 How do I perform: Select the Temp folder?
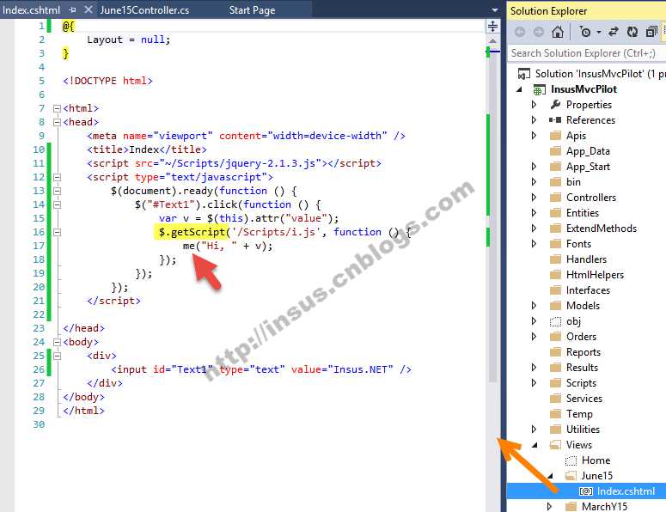[579, 414]
